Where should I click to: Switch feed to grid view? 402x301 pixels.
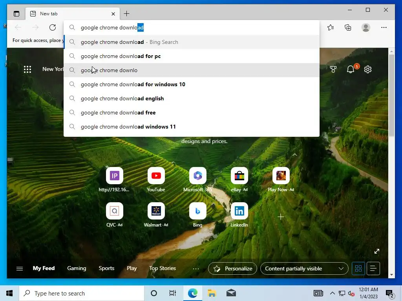(x=358, y=268)
